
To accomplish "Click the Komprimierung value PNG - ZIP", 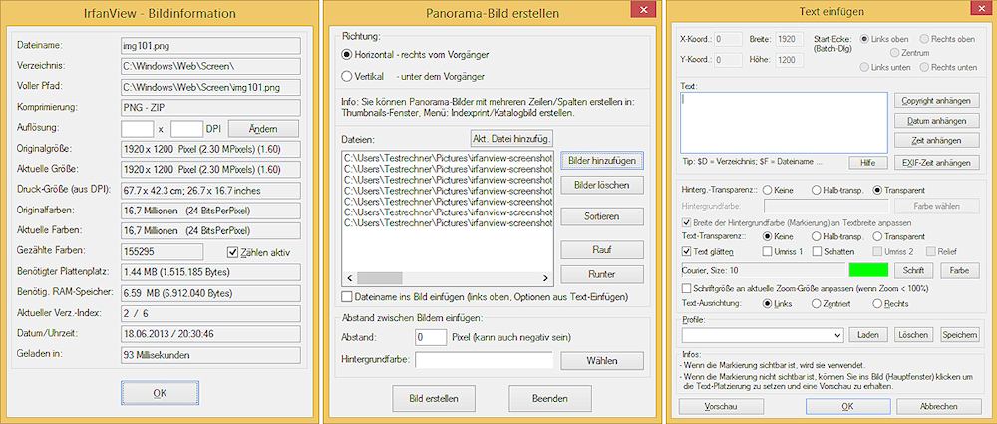I will pyautogui.click(x=210, y=108).
